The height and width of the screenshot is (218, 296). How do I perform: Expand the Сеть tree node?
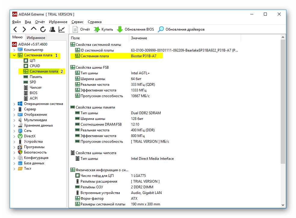click(x=14, y=131)
